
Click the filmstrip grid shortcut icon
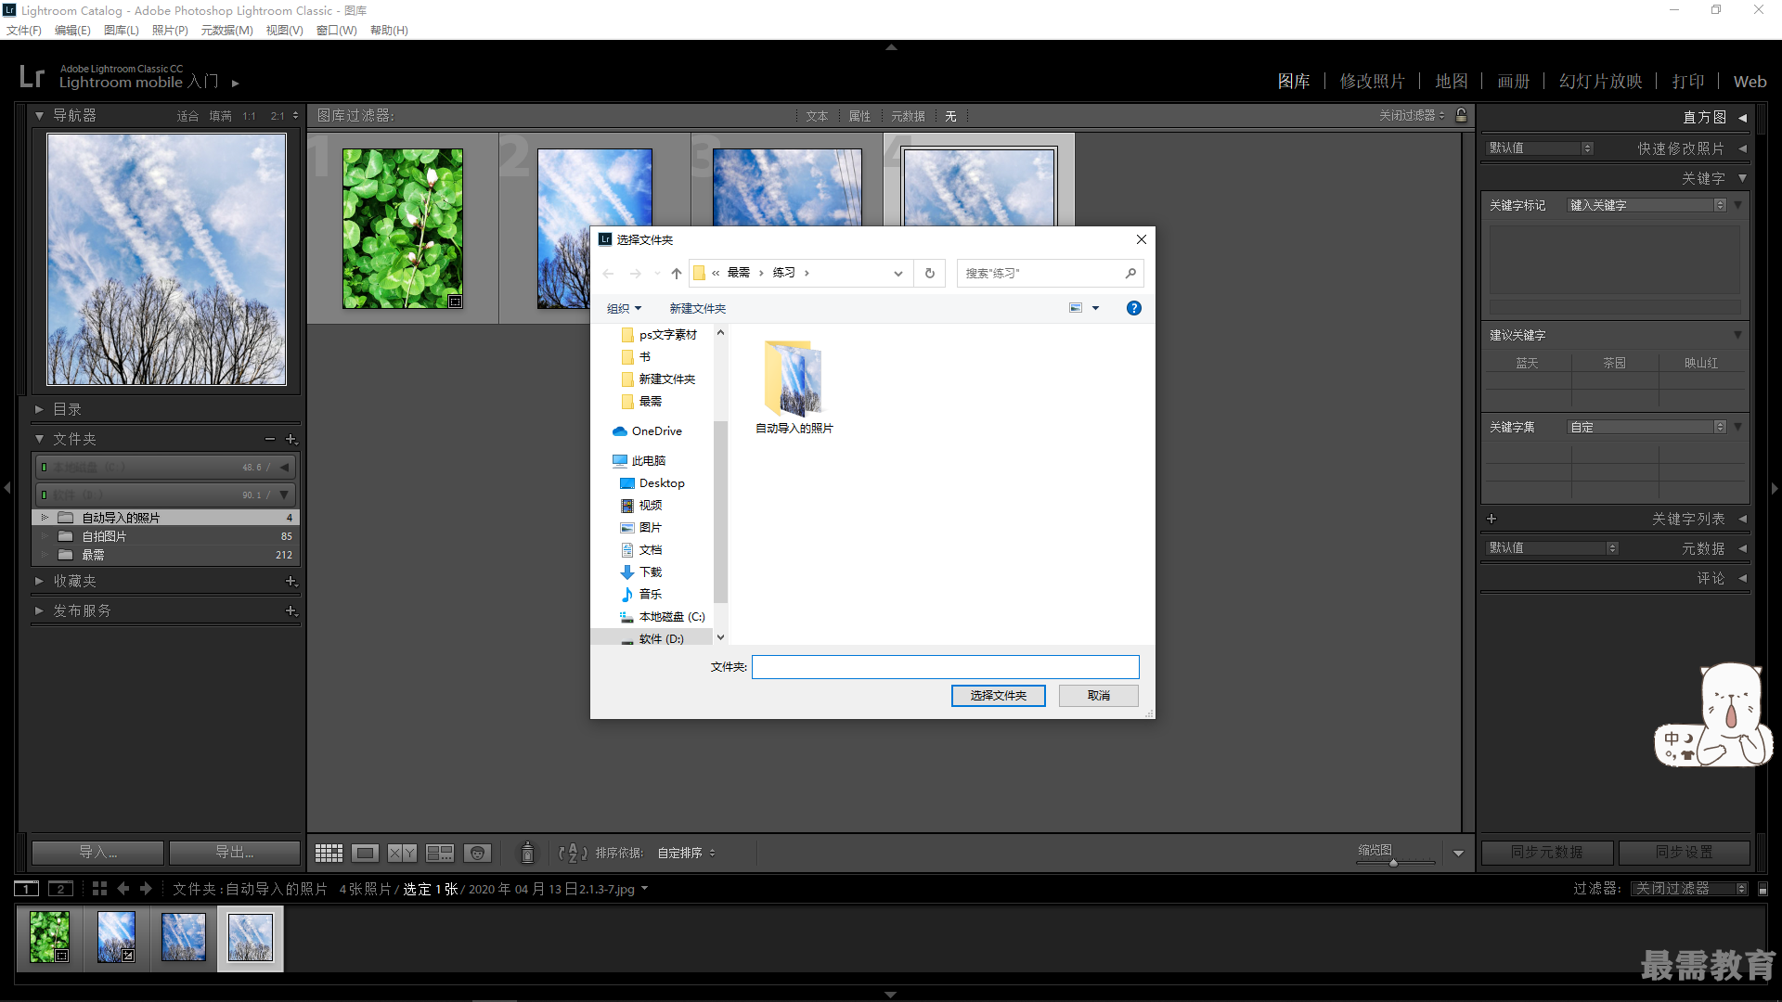99,889
